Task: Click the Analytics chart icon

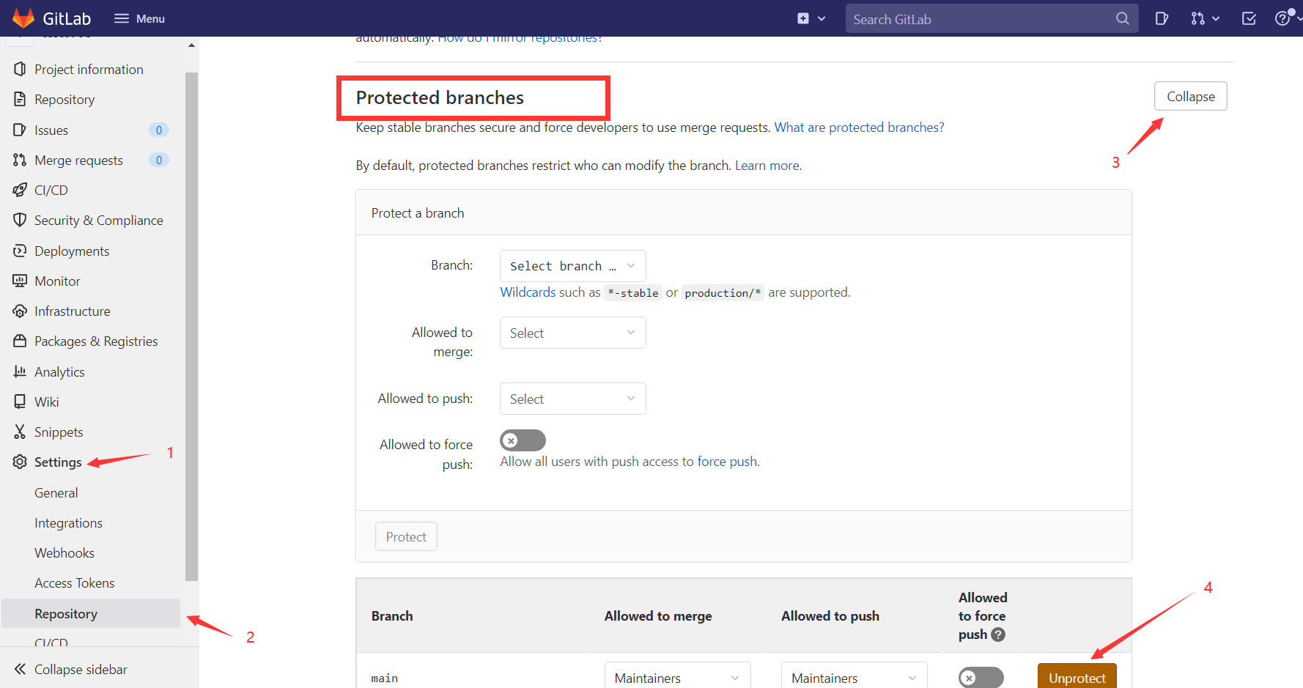Action: pos(20,371)
